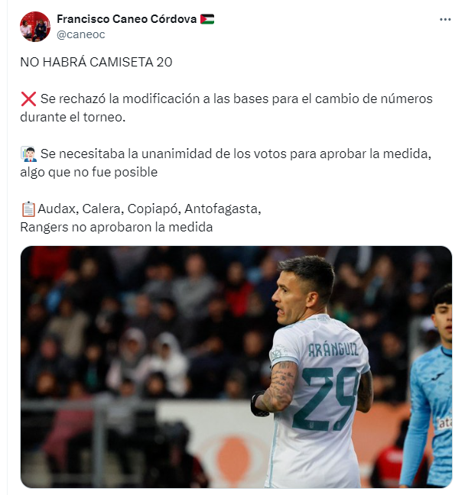
Task: Click the presenter chart emoji
Action: (29, 154)
